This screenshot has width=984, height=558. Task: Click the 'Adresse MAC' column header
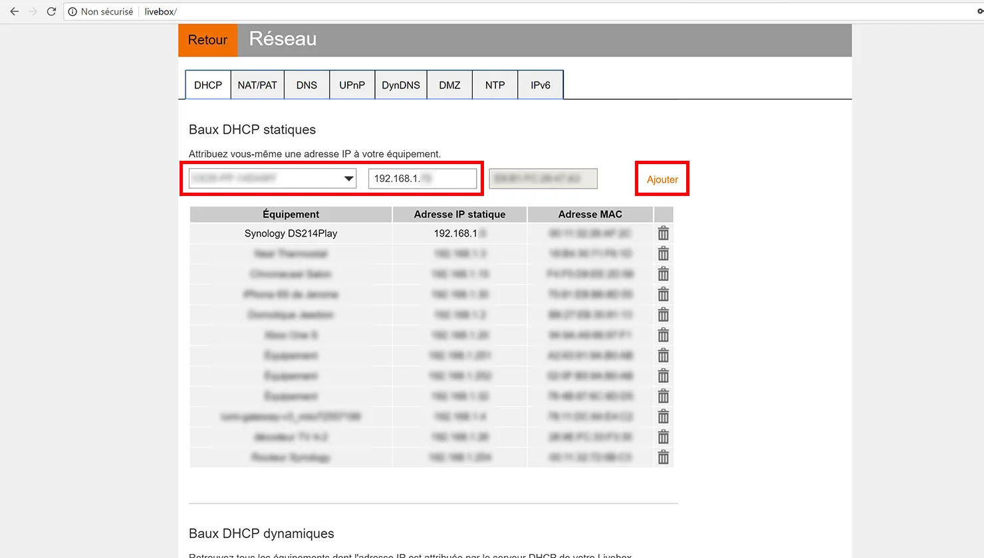pos(590,214)
